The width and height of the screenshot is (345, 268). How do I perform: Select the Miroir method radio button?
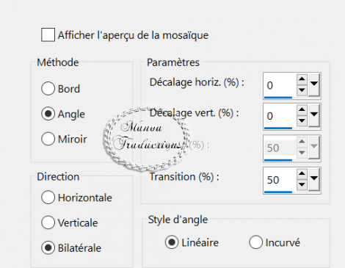(48, 139)
